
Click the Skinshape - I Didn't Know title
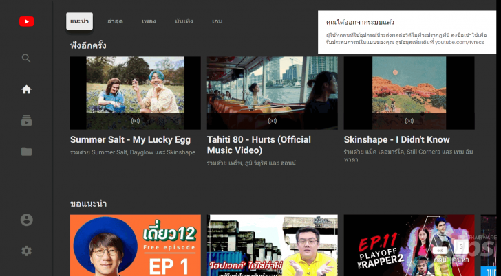point(397,140)
